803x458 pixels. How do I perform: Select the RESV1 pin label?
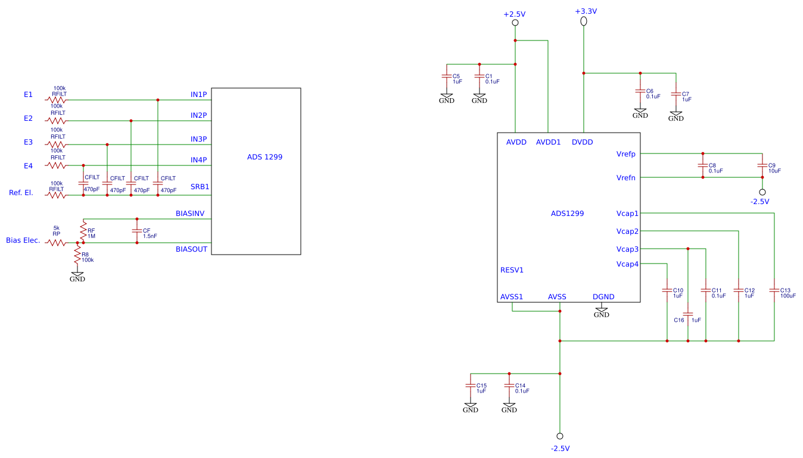(x=512, y=270)
